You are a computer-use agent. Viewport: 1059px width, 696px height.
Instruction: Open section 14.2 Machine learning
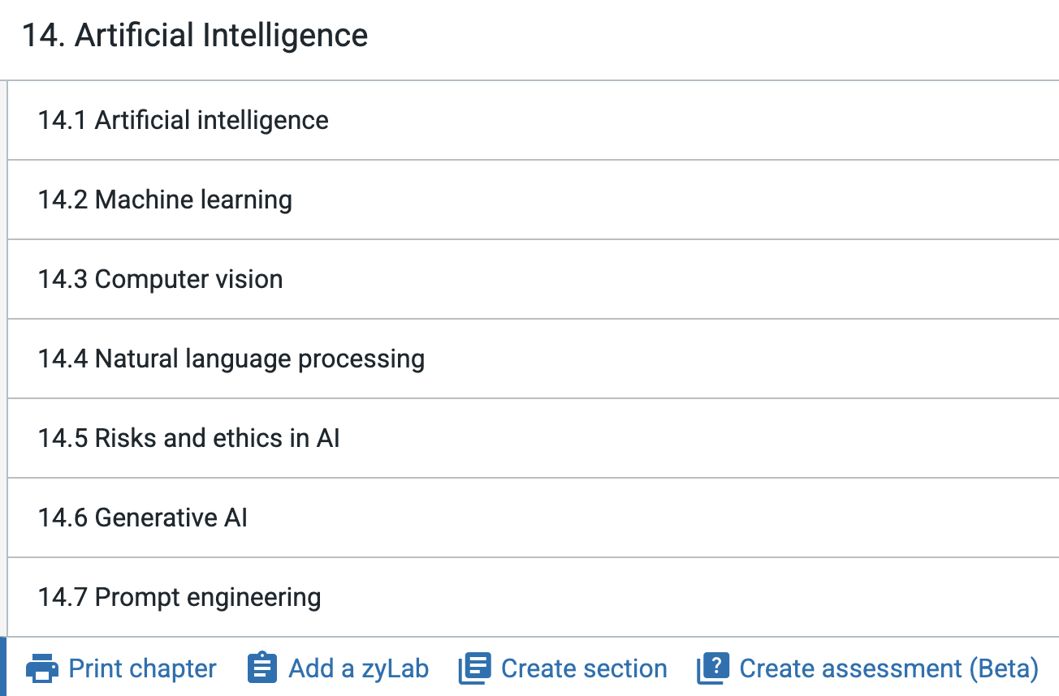click(x=165, y=200)
